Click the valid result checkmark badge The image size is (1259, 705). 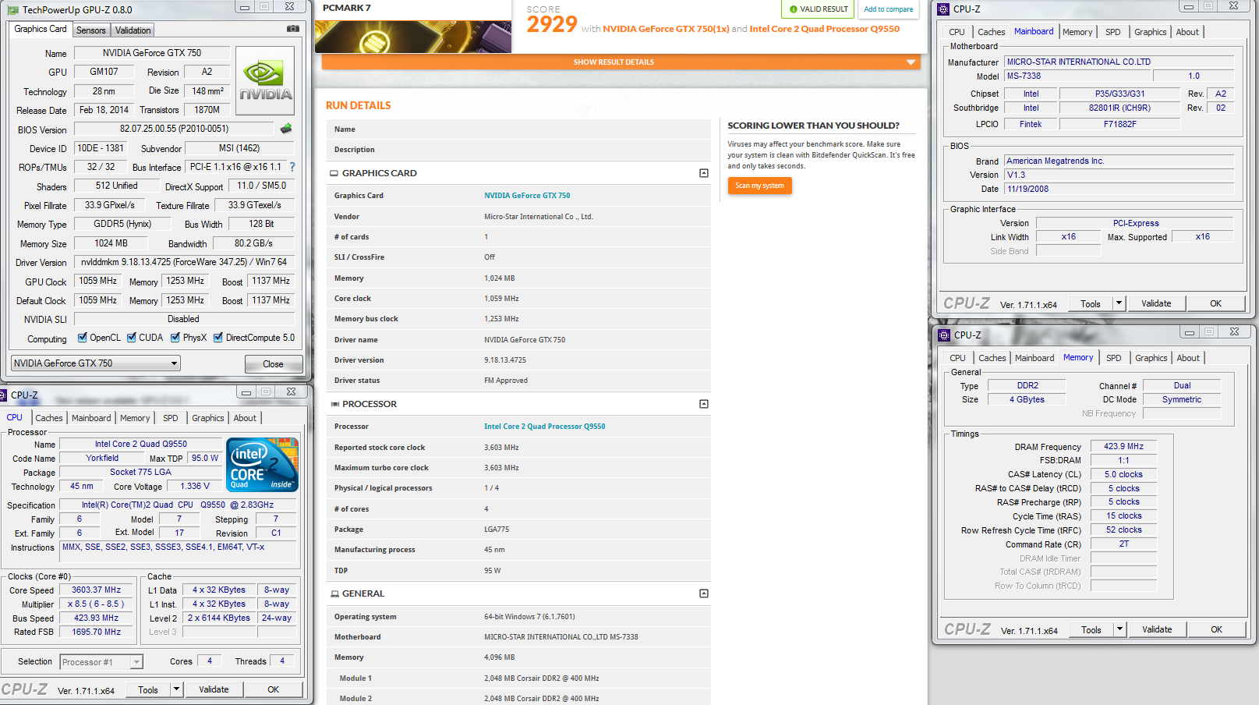819,9
